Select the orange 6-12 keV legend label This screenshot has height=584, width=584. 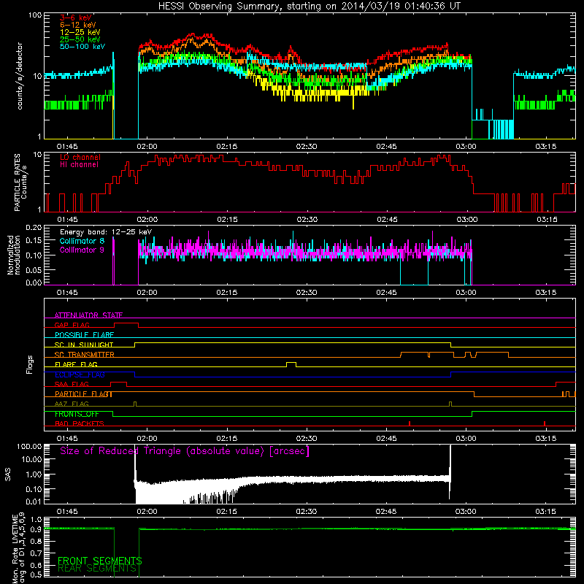[78, 25]
